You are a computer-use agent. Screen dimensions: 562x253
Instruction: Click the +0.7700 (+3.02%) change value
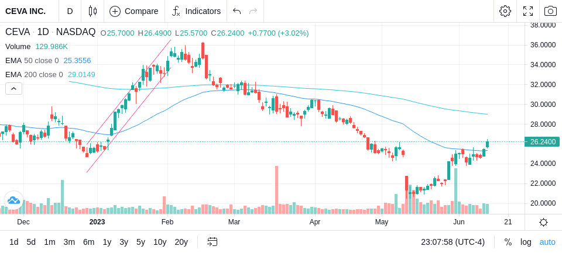click(278, 33)
